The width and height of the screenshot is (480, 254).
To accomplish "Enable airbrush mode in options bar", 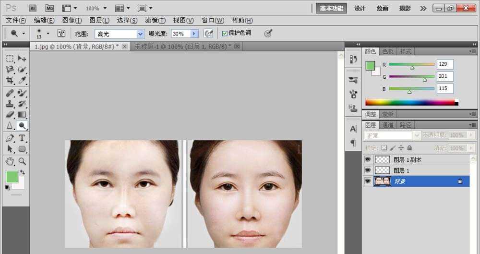I will tap(208, 34).
